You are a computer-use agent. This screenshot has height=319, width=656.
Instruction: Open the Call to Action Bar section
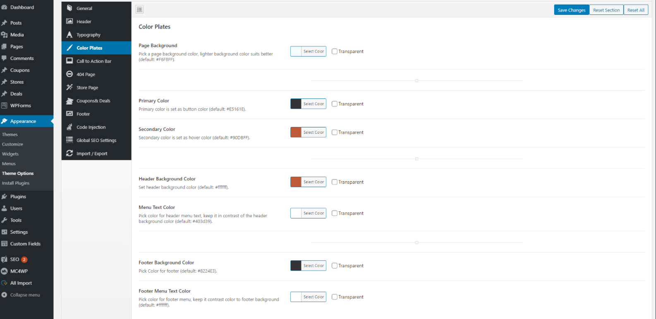tap(94, 61)
